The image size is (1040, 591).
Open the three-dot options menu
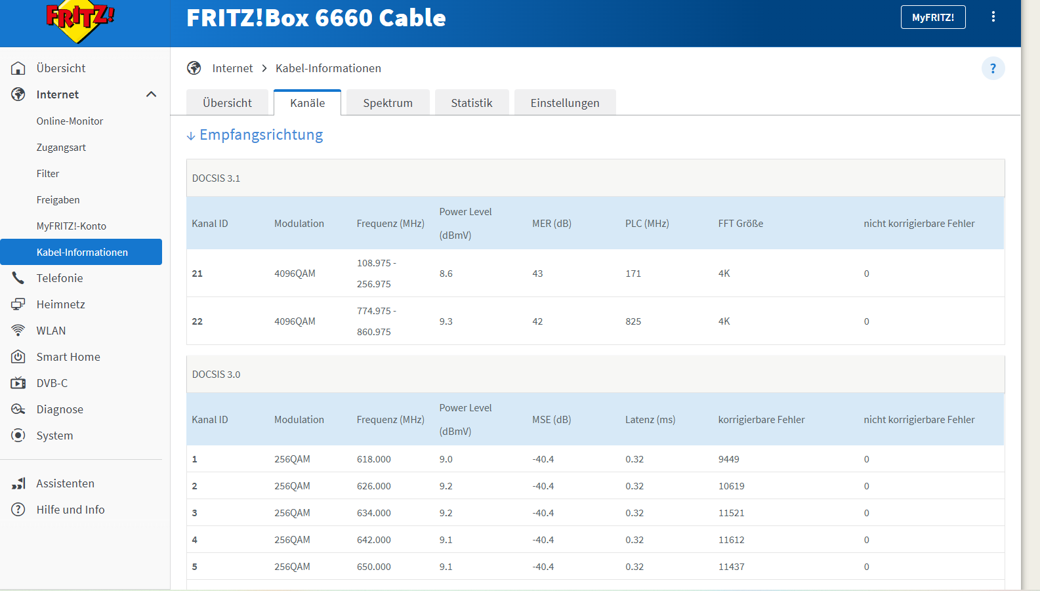coord(993,17)
